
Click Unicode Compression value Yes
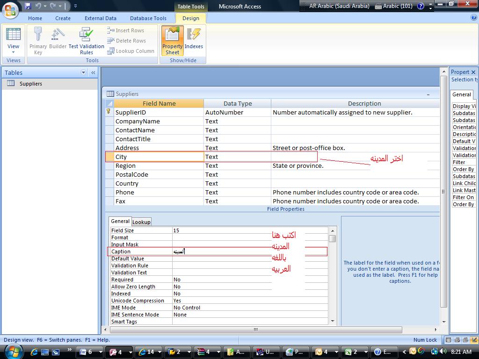[x=250, y=301]
